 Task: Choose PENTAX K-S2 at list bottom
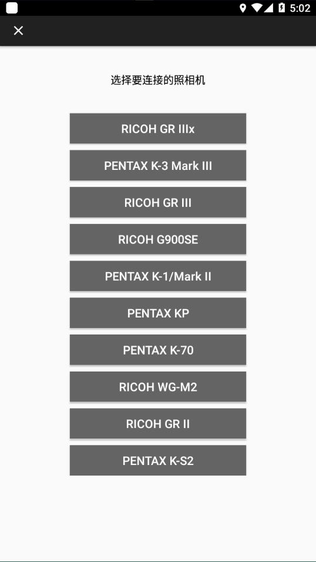point(158,460)
